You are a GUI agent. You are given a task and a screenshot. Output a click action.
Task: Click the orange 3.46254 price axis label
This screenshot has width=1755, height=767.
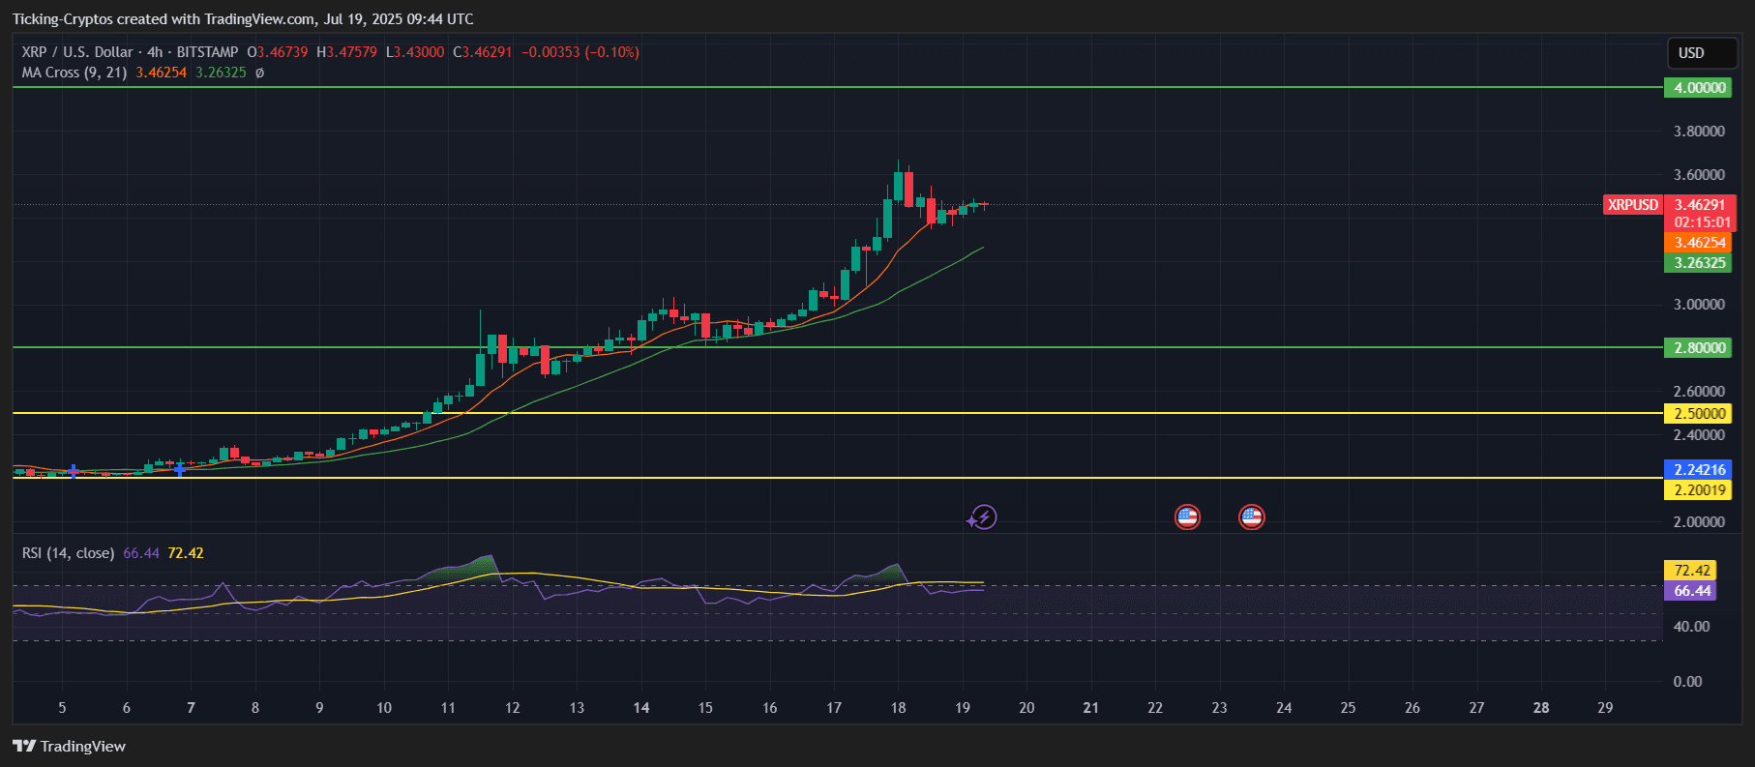pos(1700,243)
